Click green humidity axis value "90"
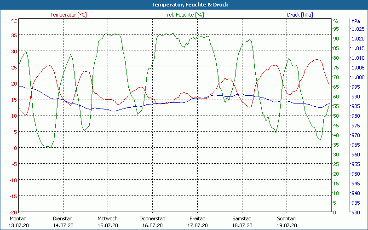Screen dimensions: 368x230 click(x=336, y=39)
